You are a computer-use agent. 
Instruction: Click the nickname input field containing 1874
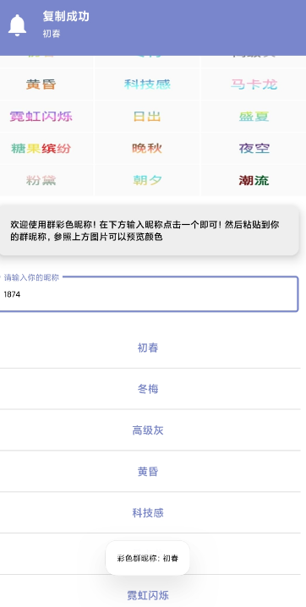point(148,294)
